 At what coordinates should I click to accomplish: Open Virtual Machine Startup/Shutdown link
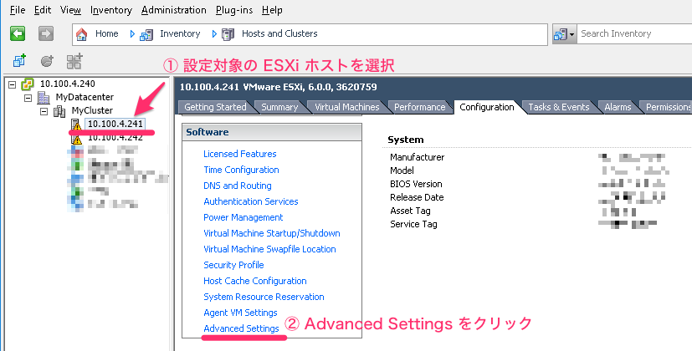click(272, 233)
